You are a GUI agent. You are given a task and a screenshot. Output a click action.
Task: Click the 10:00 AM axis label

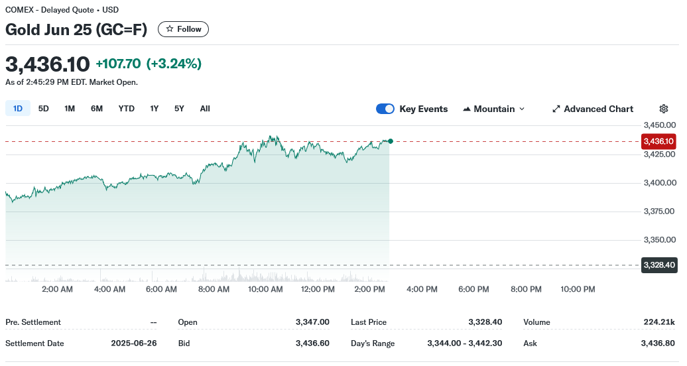pyautogui.click(x=265, y=289)
